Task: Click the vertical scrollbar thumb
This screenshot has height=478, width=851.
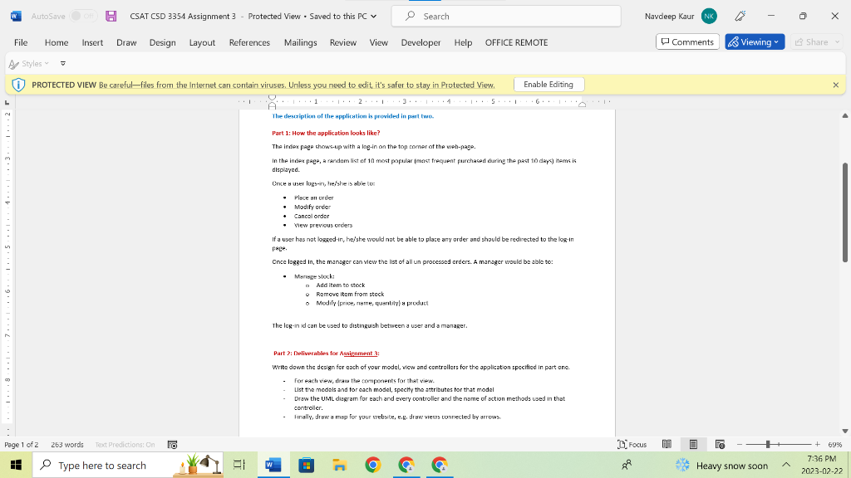Action: point(845,212)
